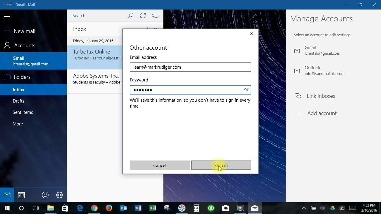Click the Email address field
381x214 pixels.
click(190, 67)
